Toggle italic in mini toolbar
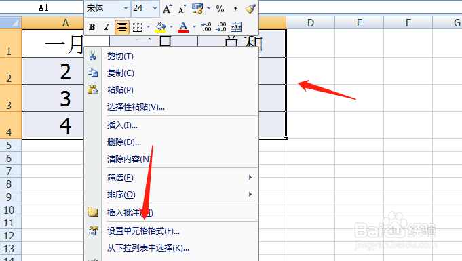462x261 pixels. (107, 27)
